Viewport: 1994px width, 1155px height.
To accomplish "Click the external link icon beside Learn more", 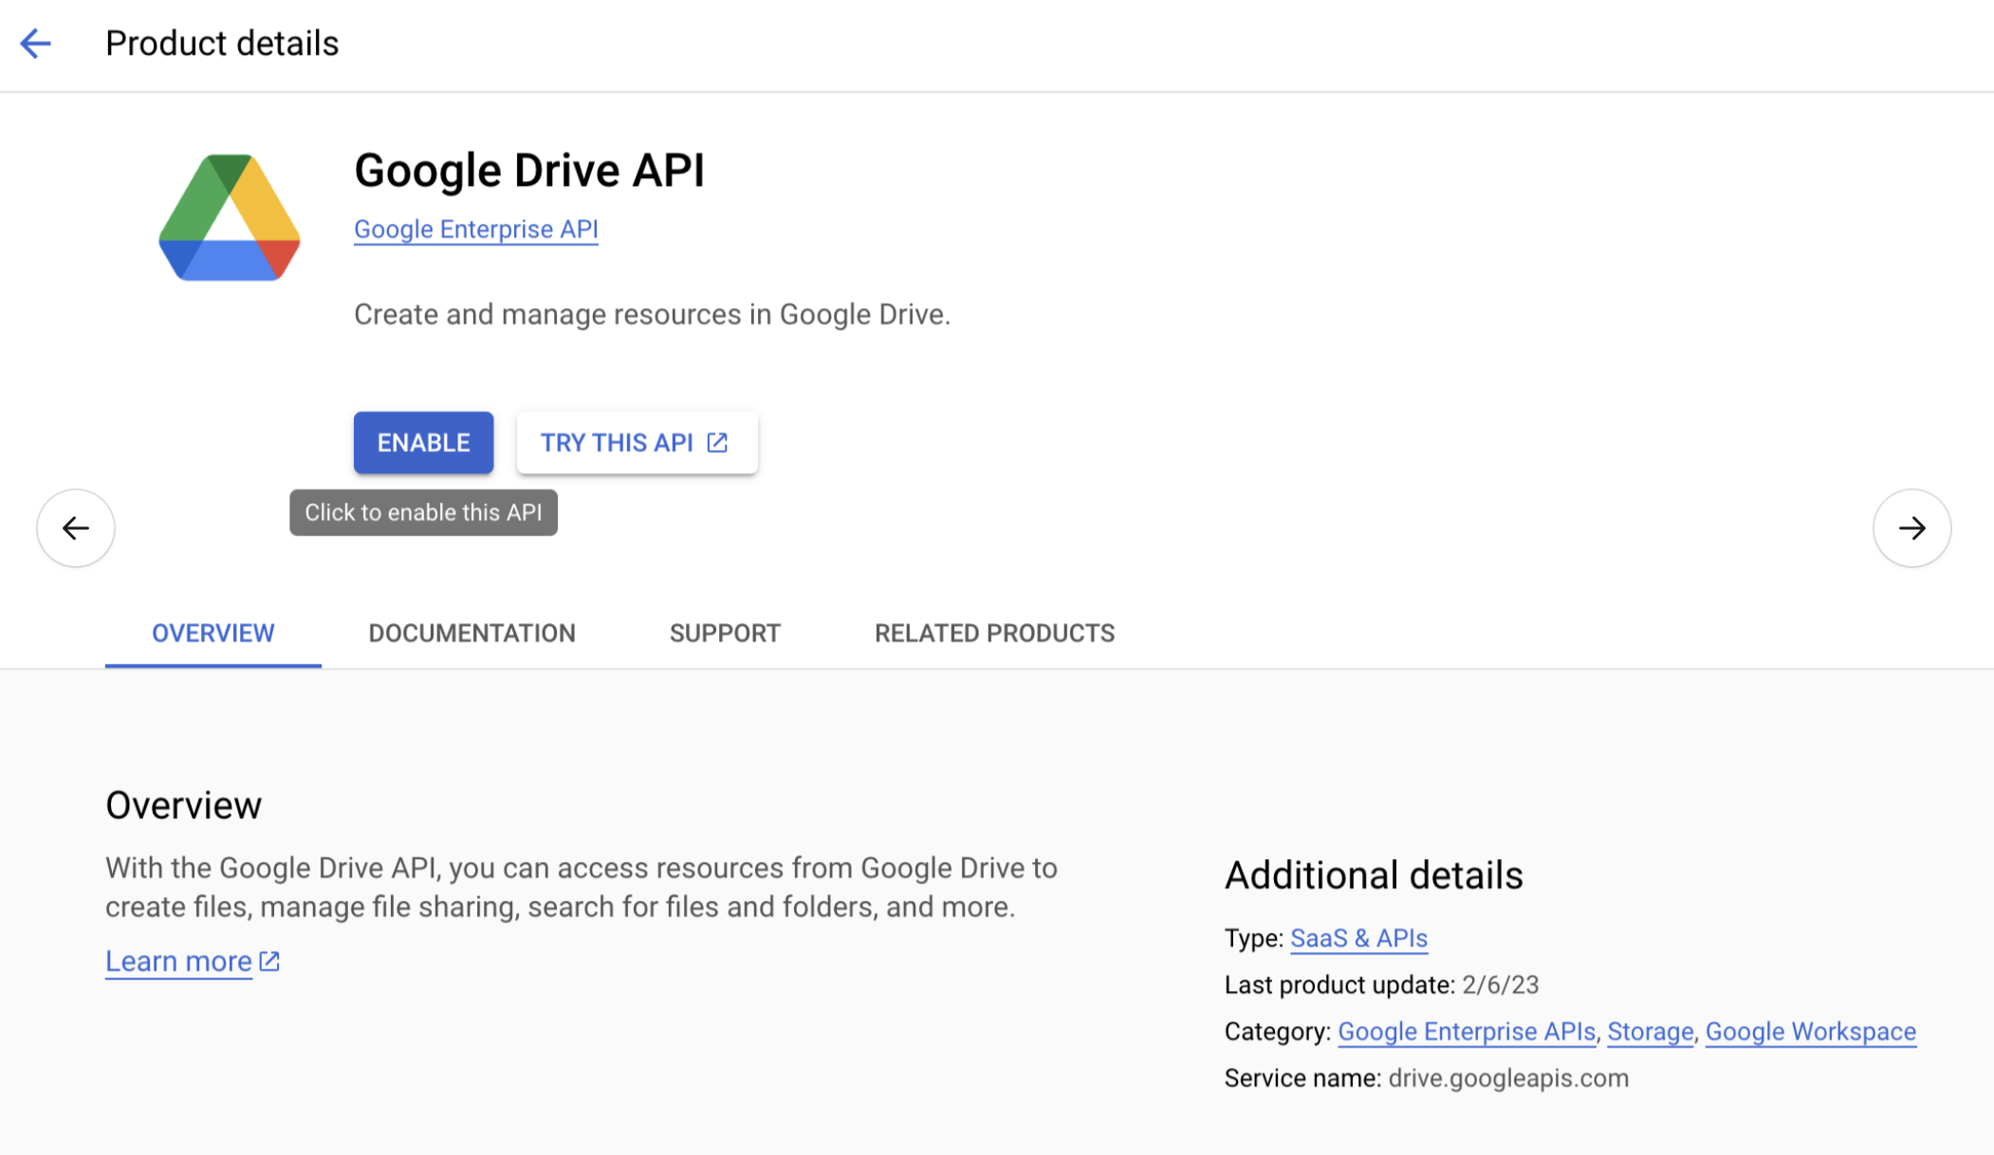I will (270, 961).
